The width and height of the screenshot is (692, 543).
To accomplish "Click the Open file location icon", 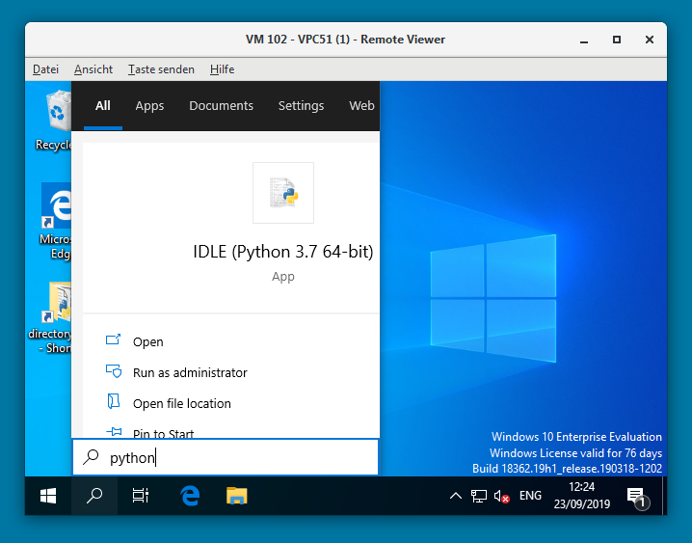I will [114, 401].
